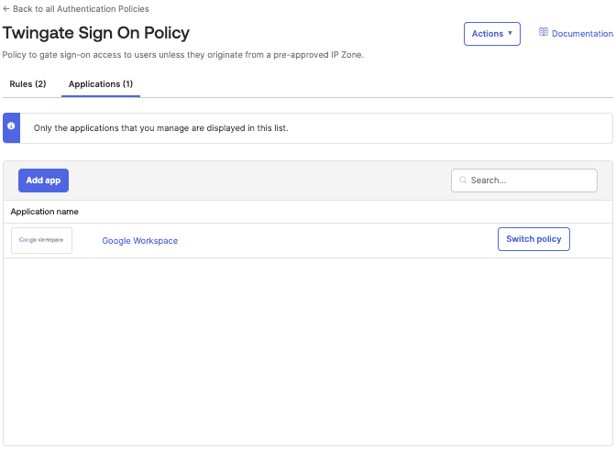Click the Twingate Sign On Policy heading

tap(96, 33)
